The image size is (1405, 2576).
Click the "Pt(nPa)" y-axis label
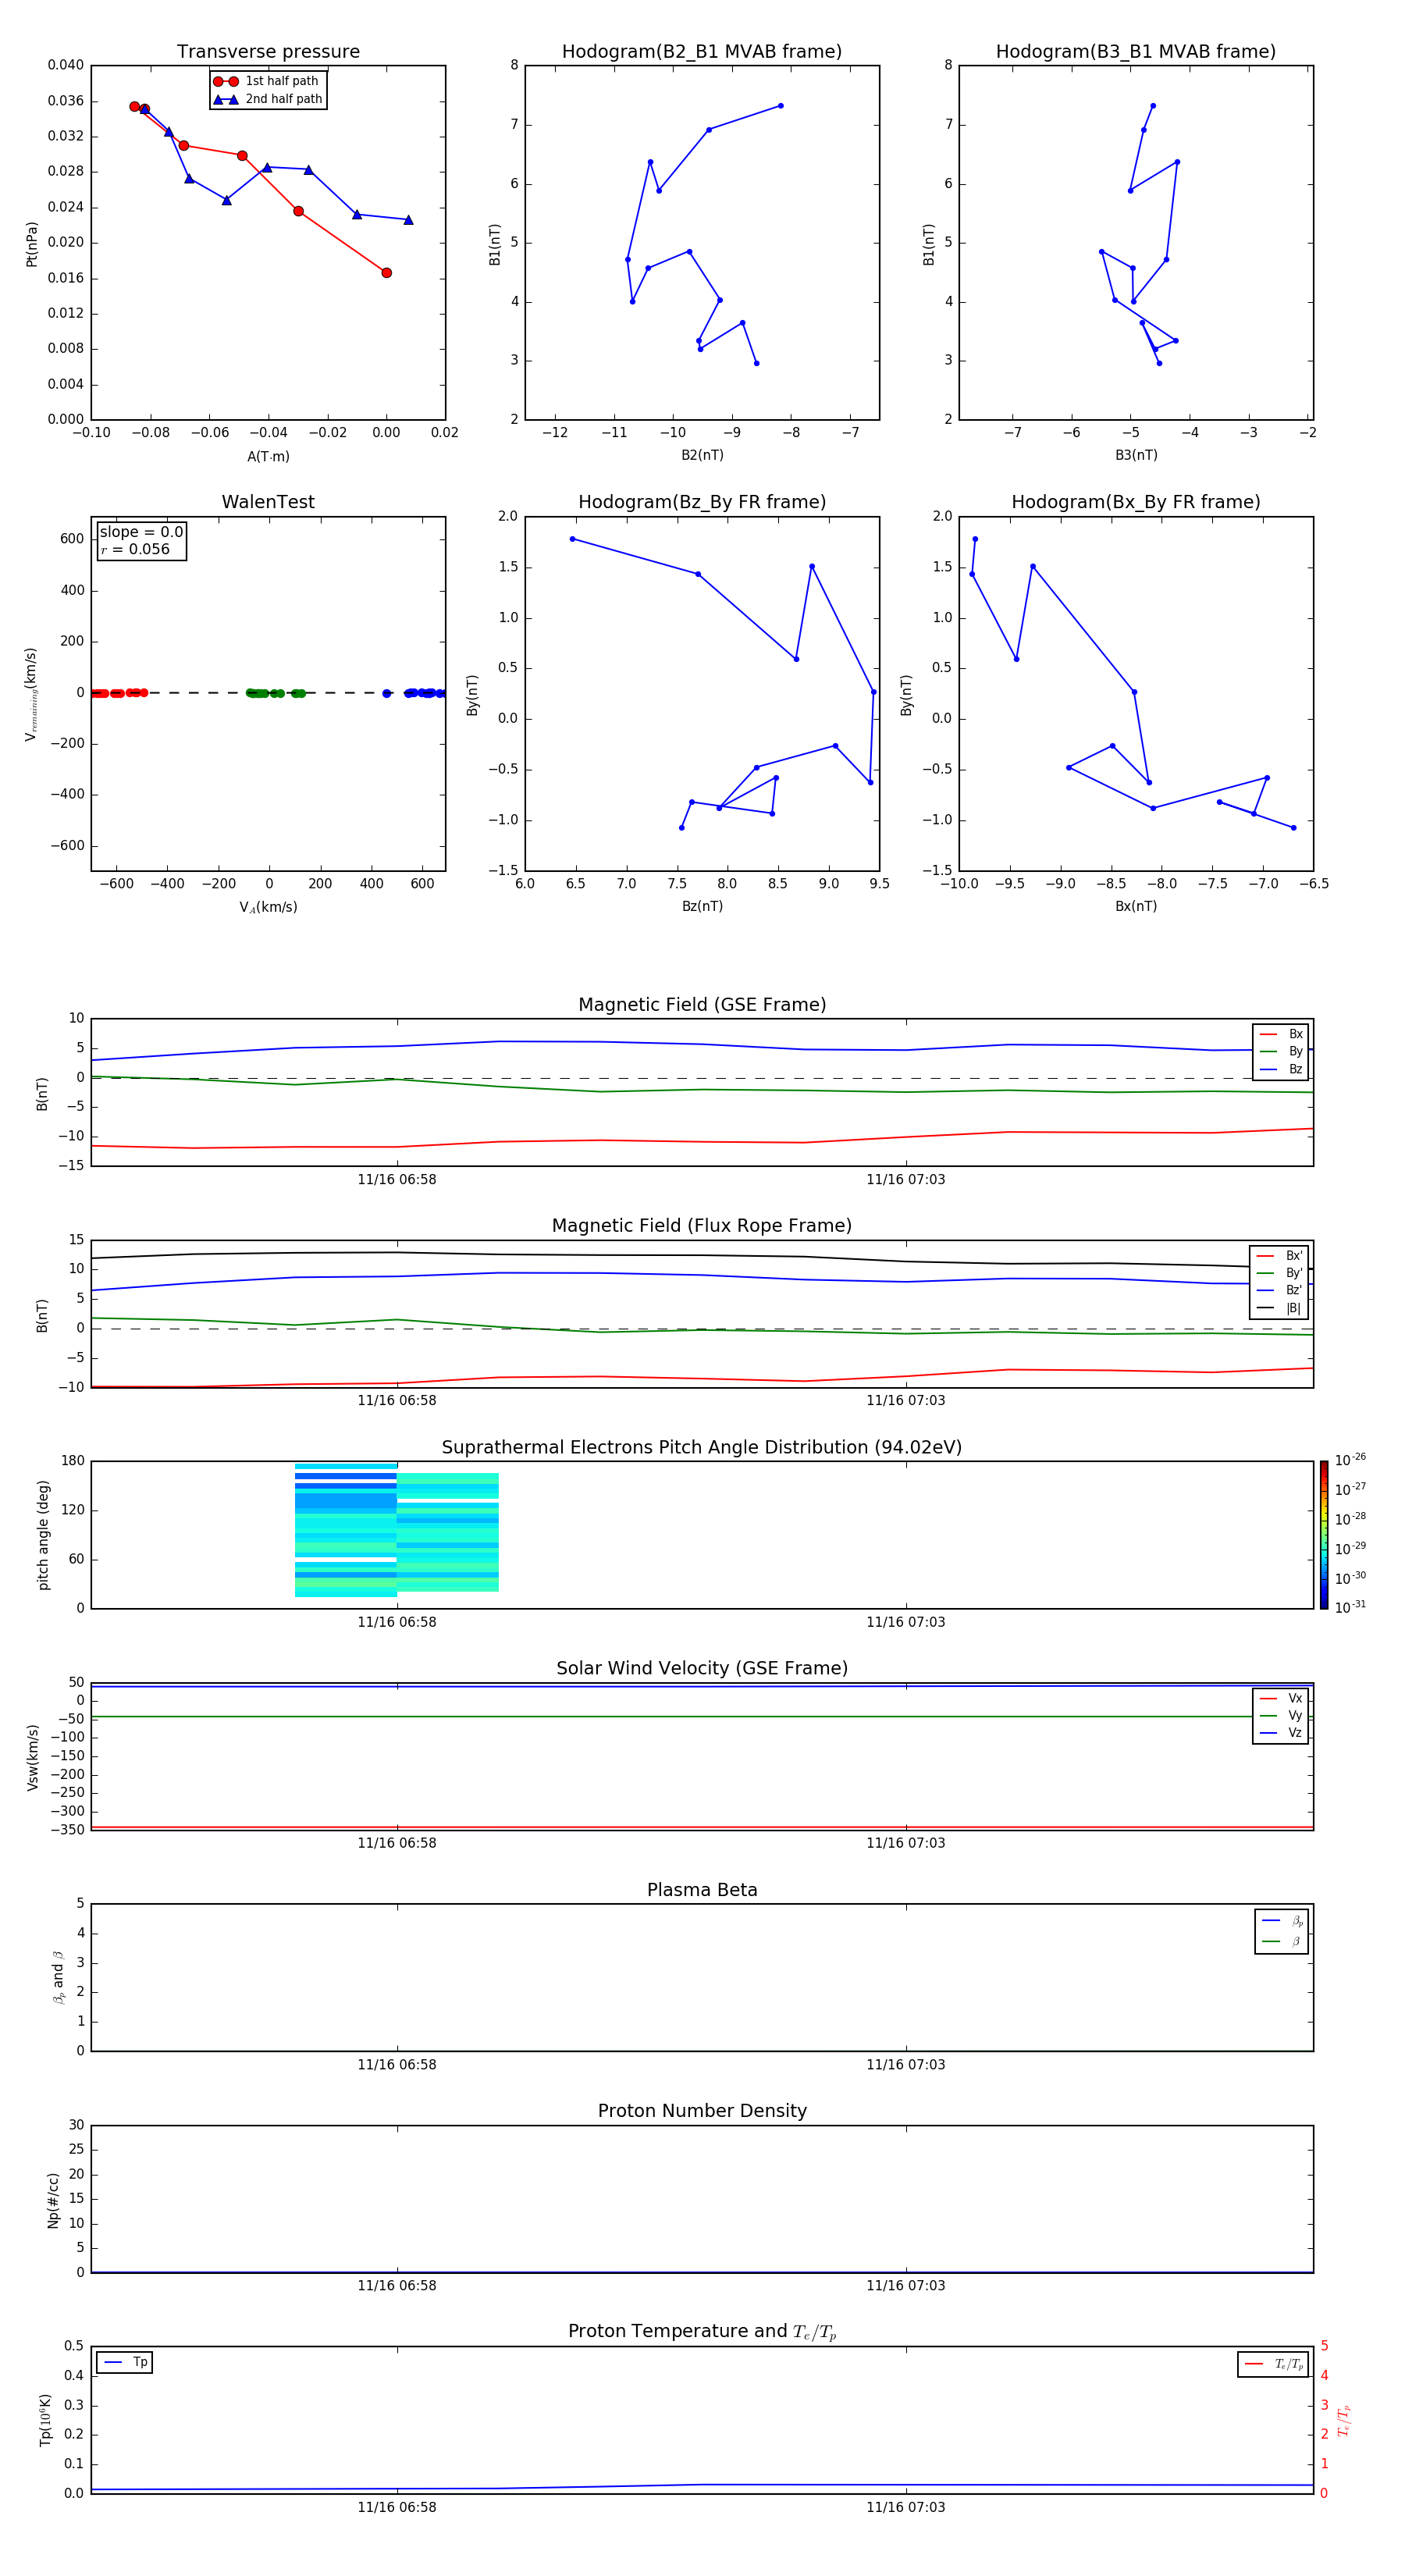pos(32,243)
